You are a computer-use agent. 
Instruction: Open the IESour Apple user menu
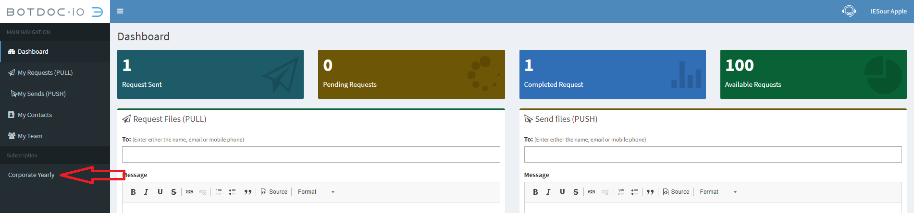coord(889,11)
